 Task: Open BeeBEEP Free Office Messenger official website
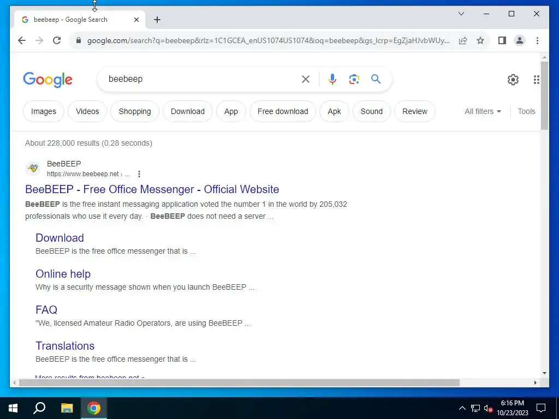(152, 189)
